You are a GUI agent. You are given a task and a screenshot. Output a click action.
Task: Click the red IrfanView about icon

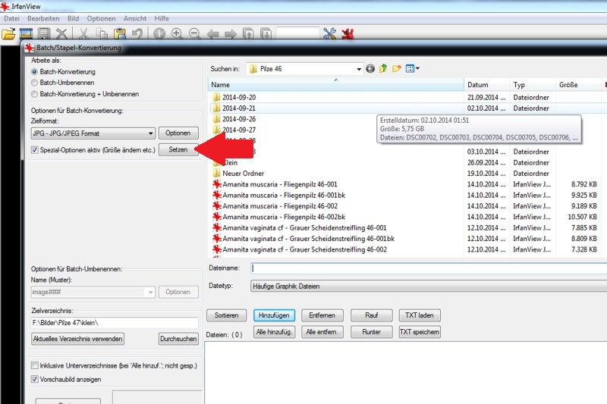[x=348, y=34]
